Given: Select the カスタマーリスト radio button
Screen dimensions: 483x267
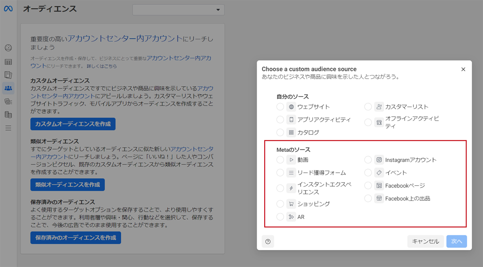Looking at the screenshot, I should (368, 107).
